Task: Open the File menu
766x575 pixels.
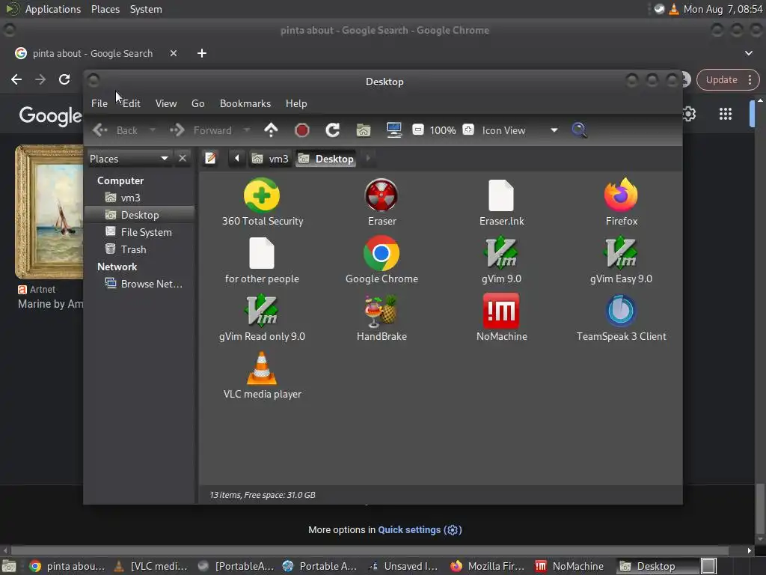Action: [99, 103]
